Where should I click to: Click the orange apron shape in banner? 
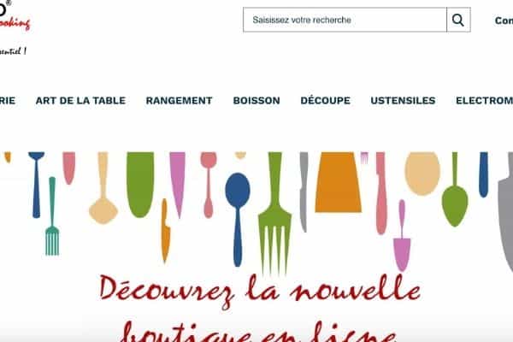click(338, 182)
